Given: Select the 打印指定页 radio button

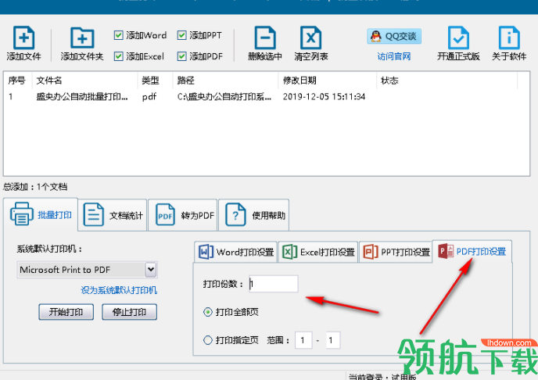Looking at the screenshot, I should point(208,340).
